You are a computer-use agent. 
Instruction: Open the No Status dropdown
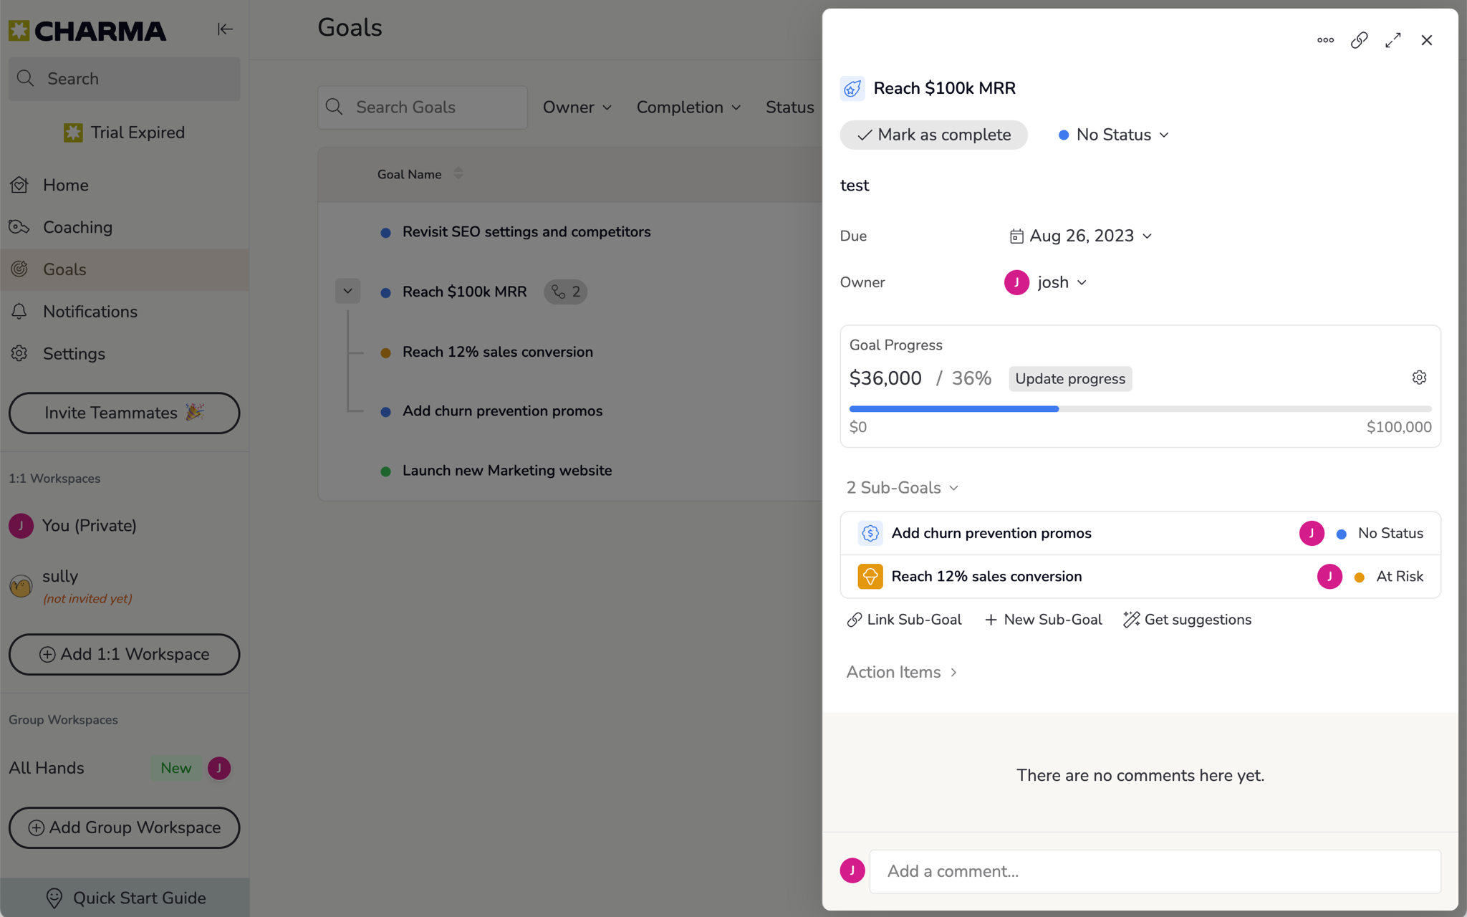(1114, 135)
